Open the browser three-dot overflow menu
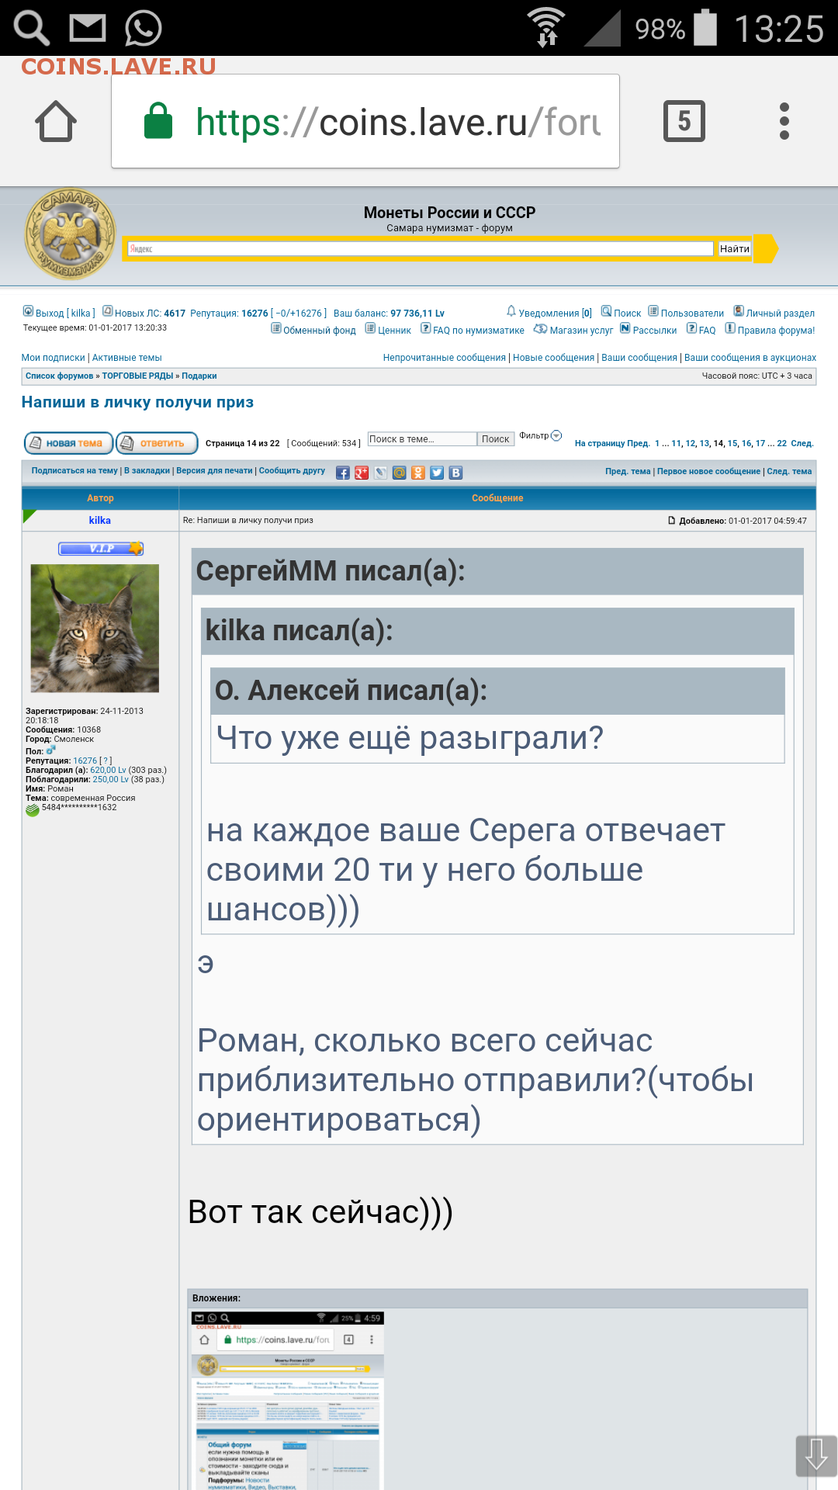The height and width of the screenshot is (1490, 838). point(784,121)
